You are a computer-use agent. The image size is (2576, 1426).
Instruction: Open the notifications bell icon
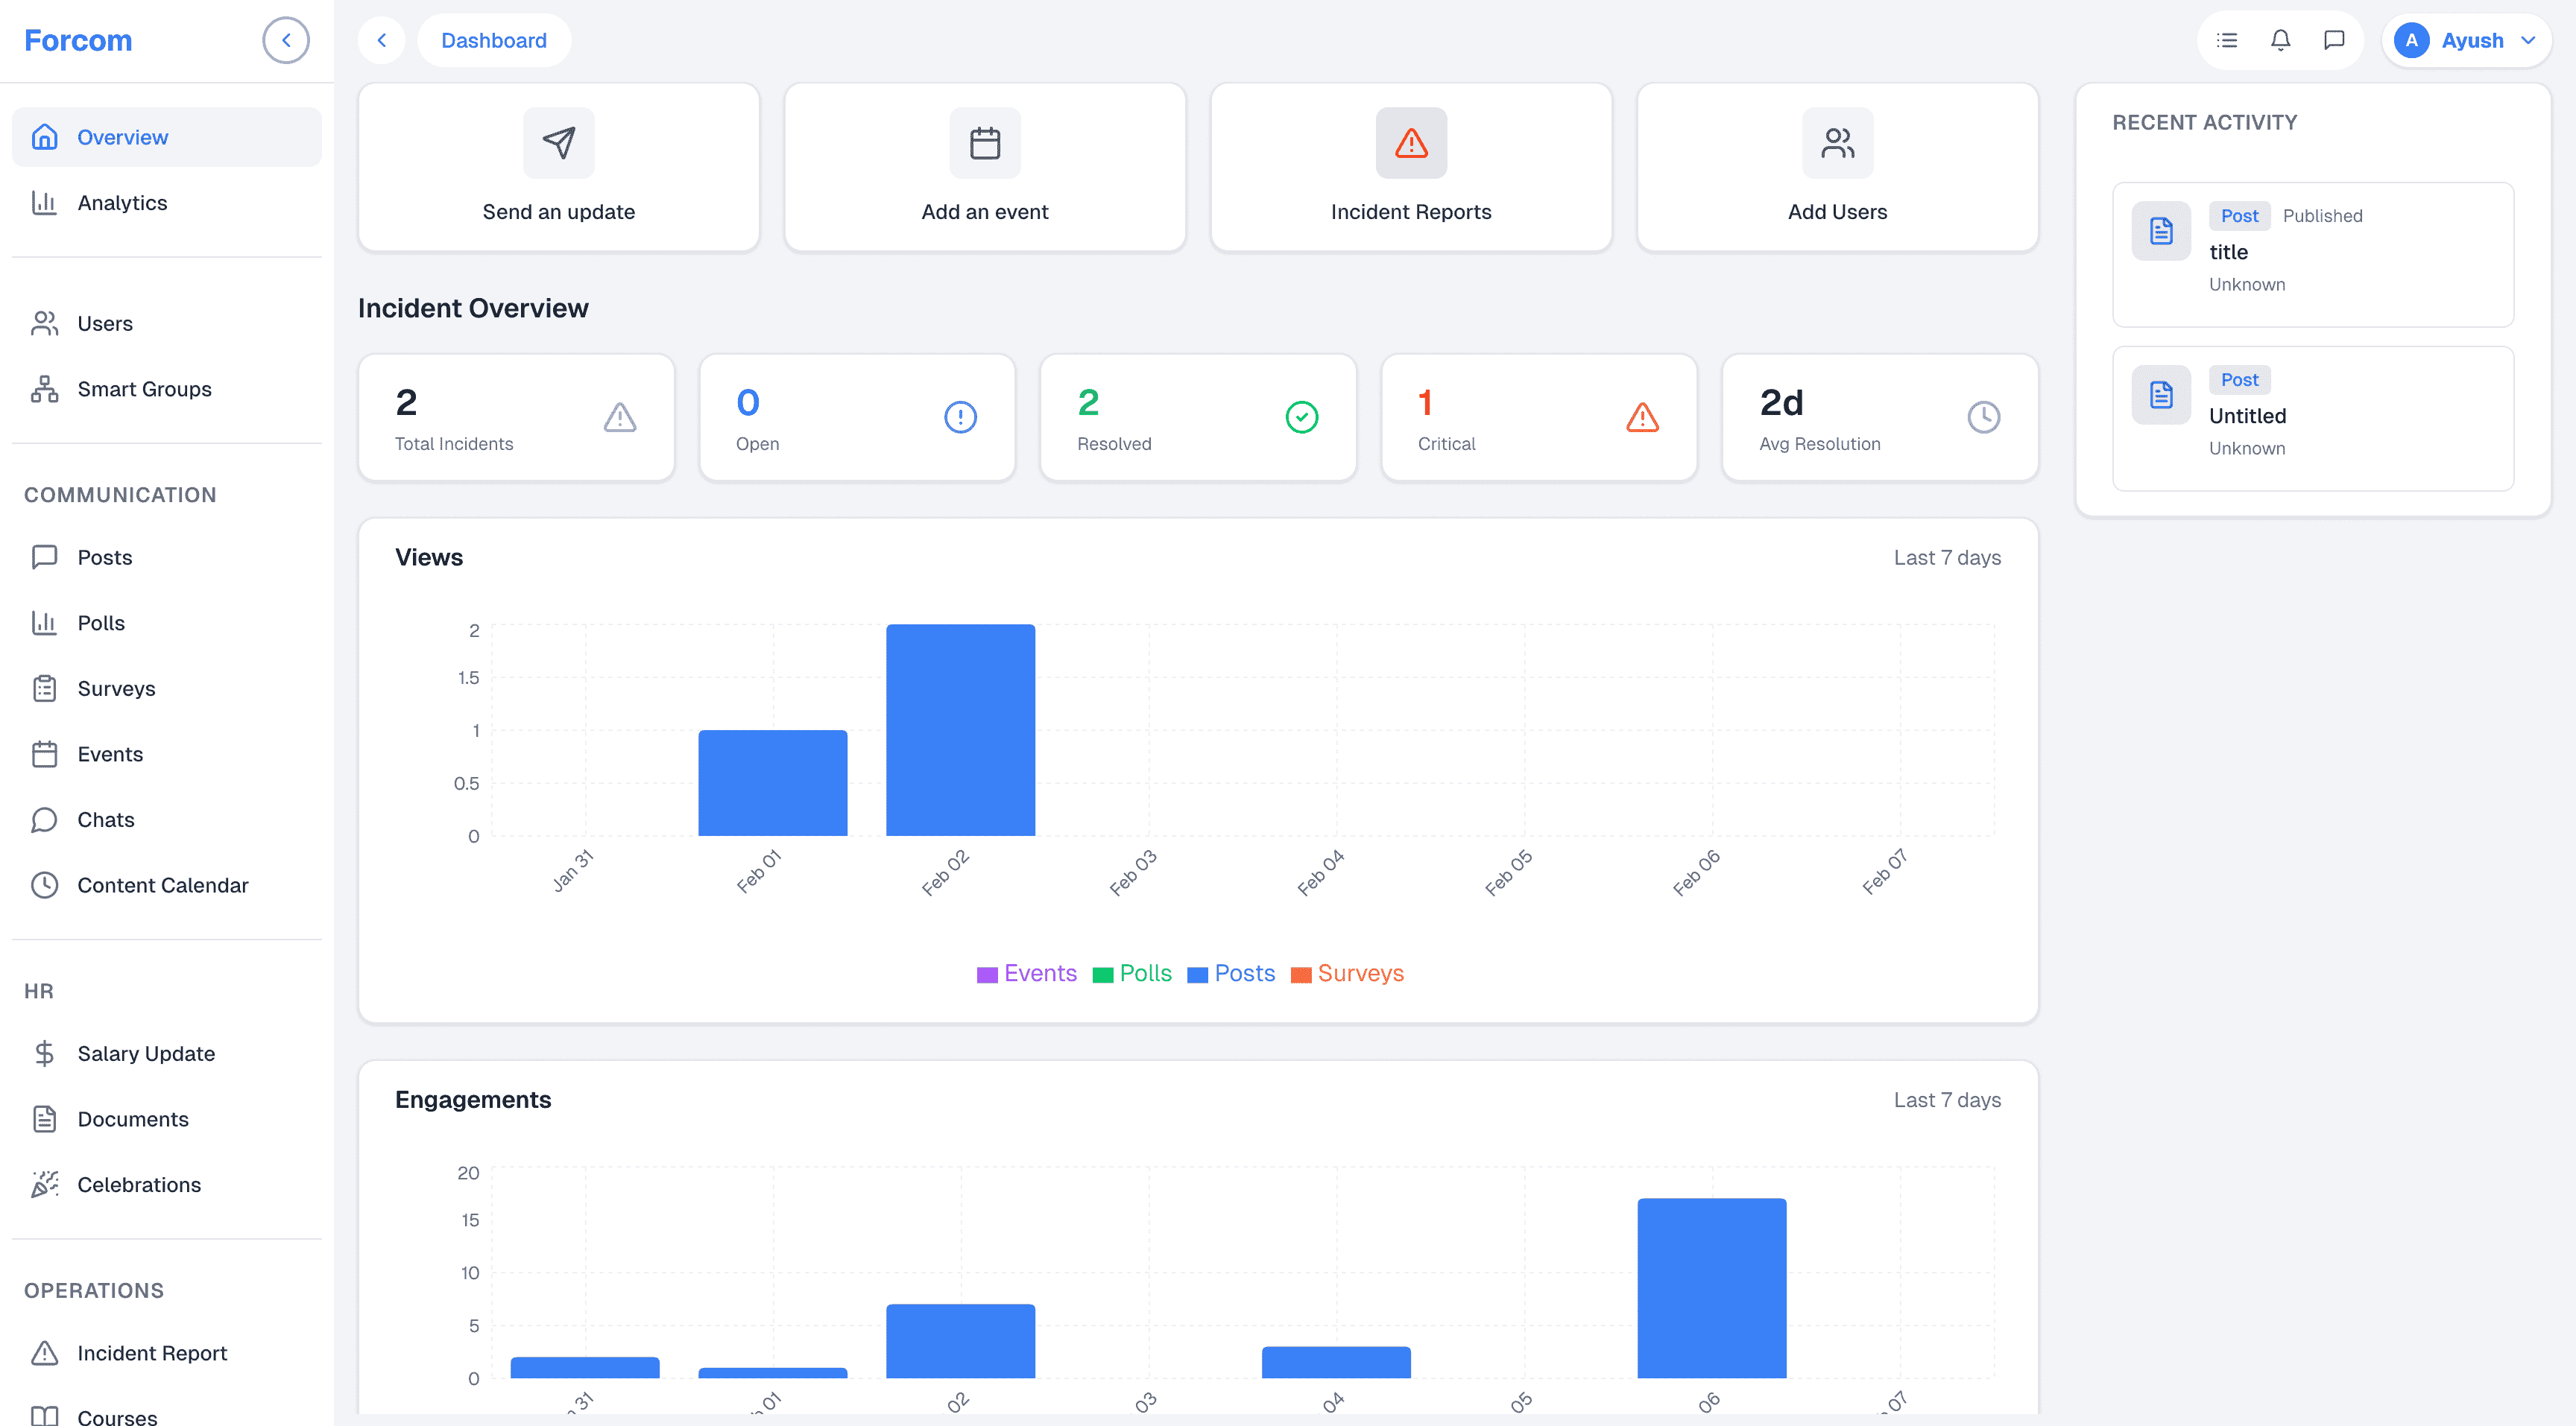coord(2280,40)
